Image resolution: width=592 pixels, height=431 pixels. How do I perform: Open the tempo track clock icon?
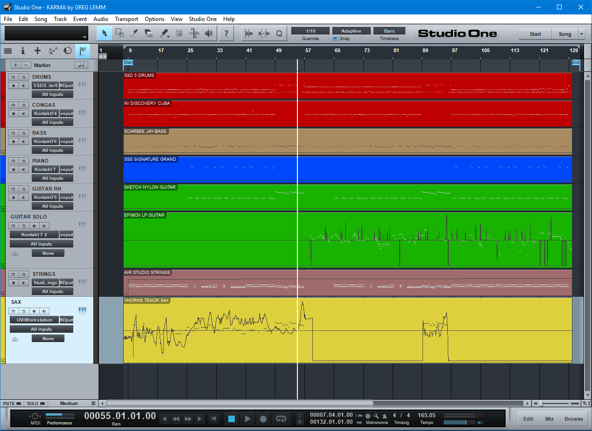pyautogui.click(x=68, y=51)
